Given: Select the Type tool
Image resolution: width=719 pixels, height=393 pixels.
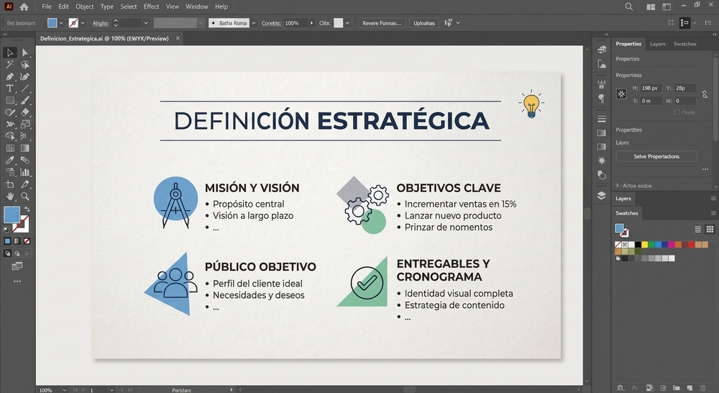Looking at the screenshot, I should tap(9, 89).
